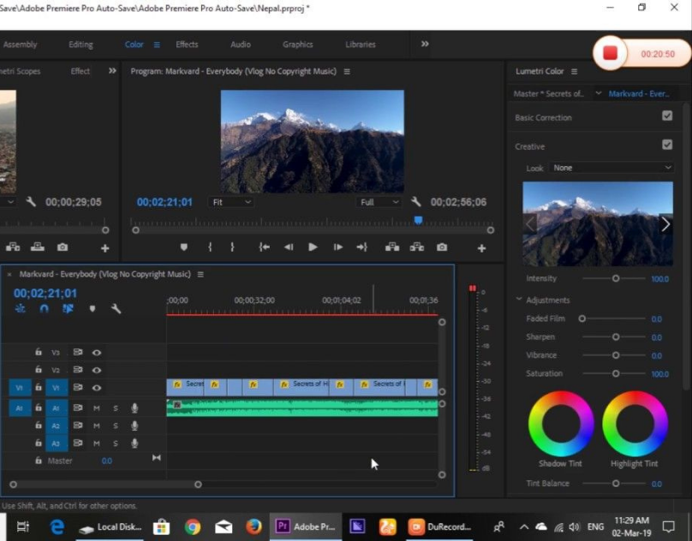
Task: Toggle the Basic Correction checkbox
Action: (667, 116)
